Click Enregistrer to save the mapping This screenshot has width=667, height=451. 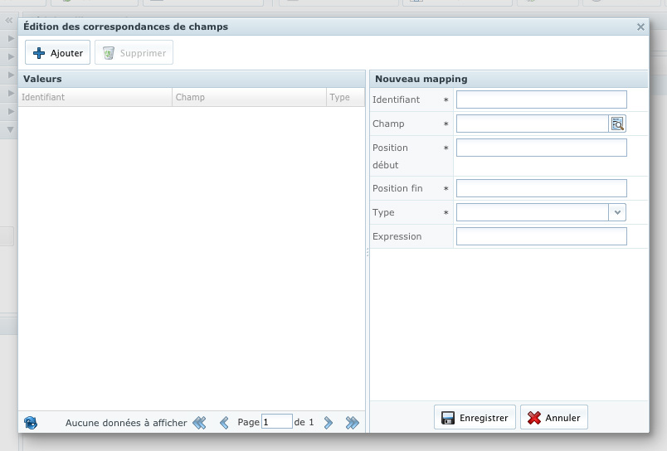(x=475, y=418)
